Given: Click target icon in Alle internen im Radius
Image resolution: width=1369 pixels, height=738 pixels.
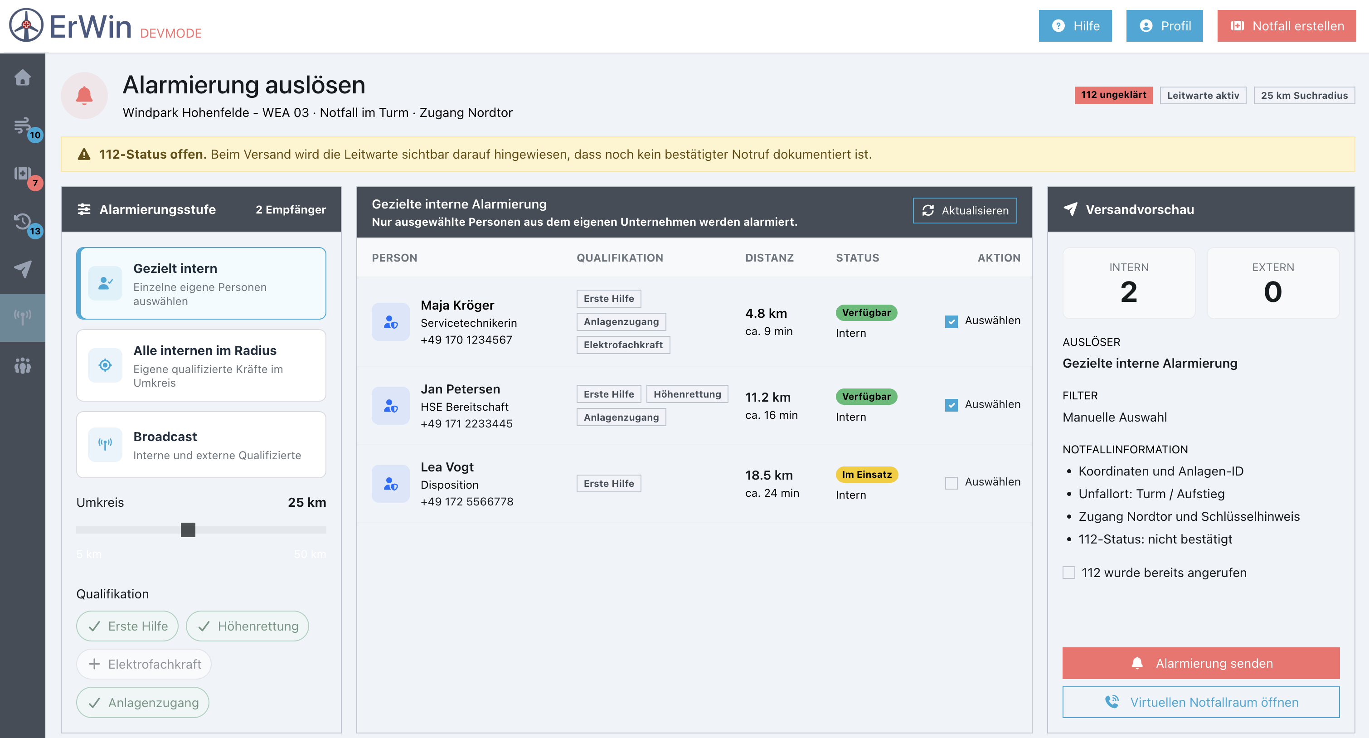Looking at the screenshot, I should point(105,365).
